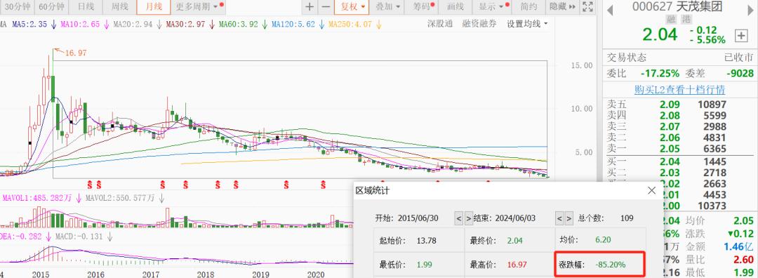The image size is (758, 278).
Task: Click the MA20 trend arrow
Action: click(x=159, y=24)
